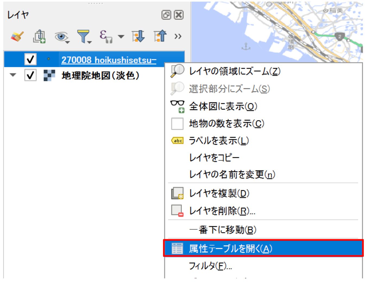367x282 pixels.
Task: Click the magnifier icon beside レイヤの領域にズーム
Action: click(x=177, y=71)
